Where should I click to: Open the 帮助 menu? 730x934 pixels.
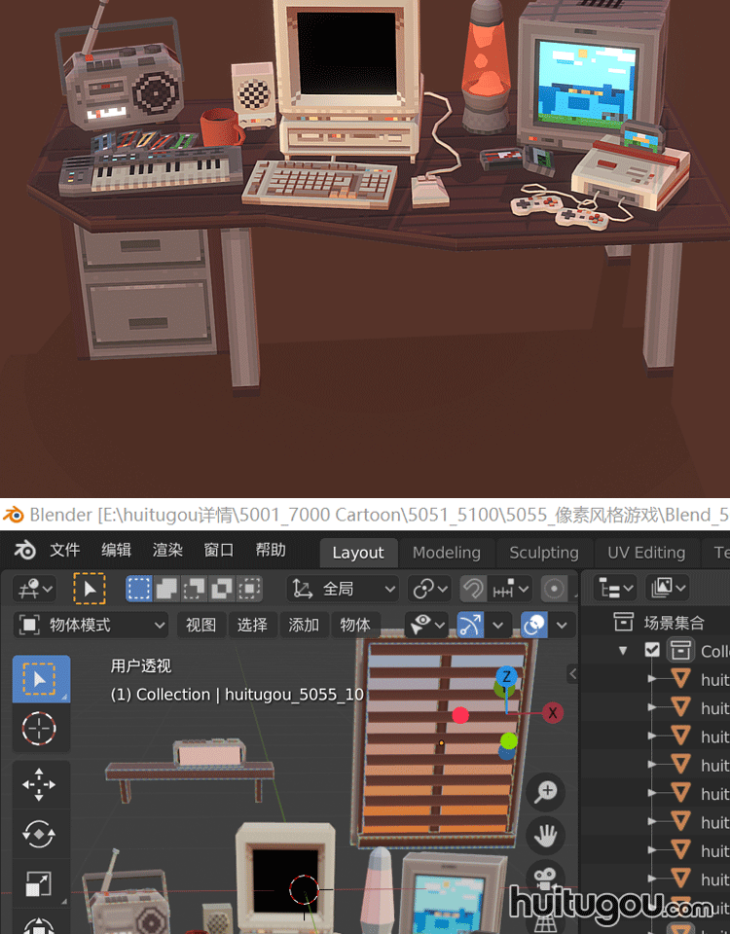pyautogui.click(x=271, y=551)
